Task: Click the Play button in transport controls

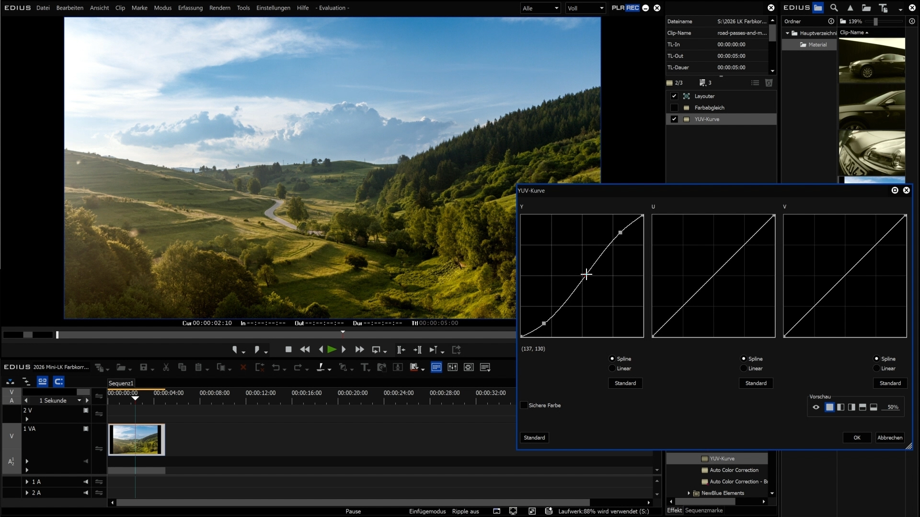Action: (332, 350)
